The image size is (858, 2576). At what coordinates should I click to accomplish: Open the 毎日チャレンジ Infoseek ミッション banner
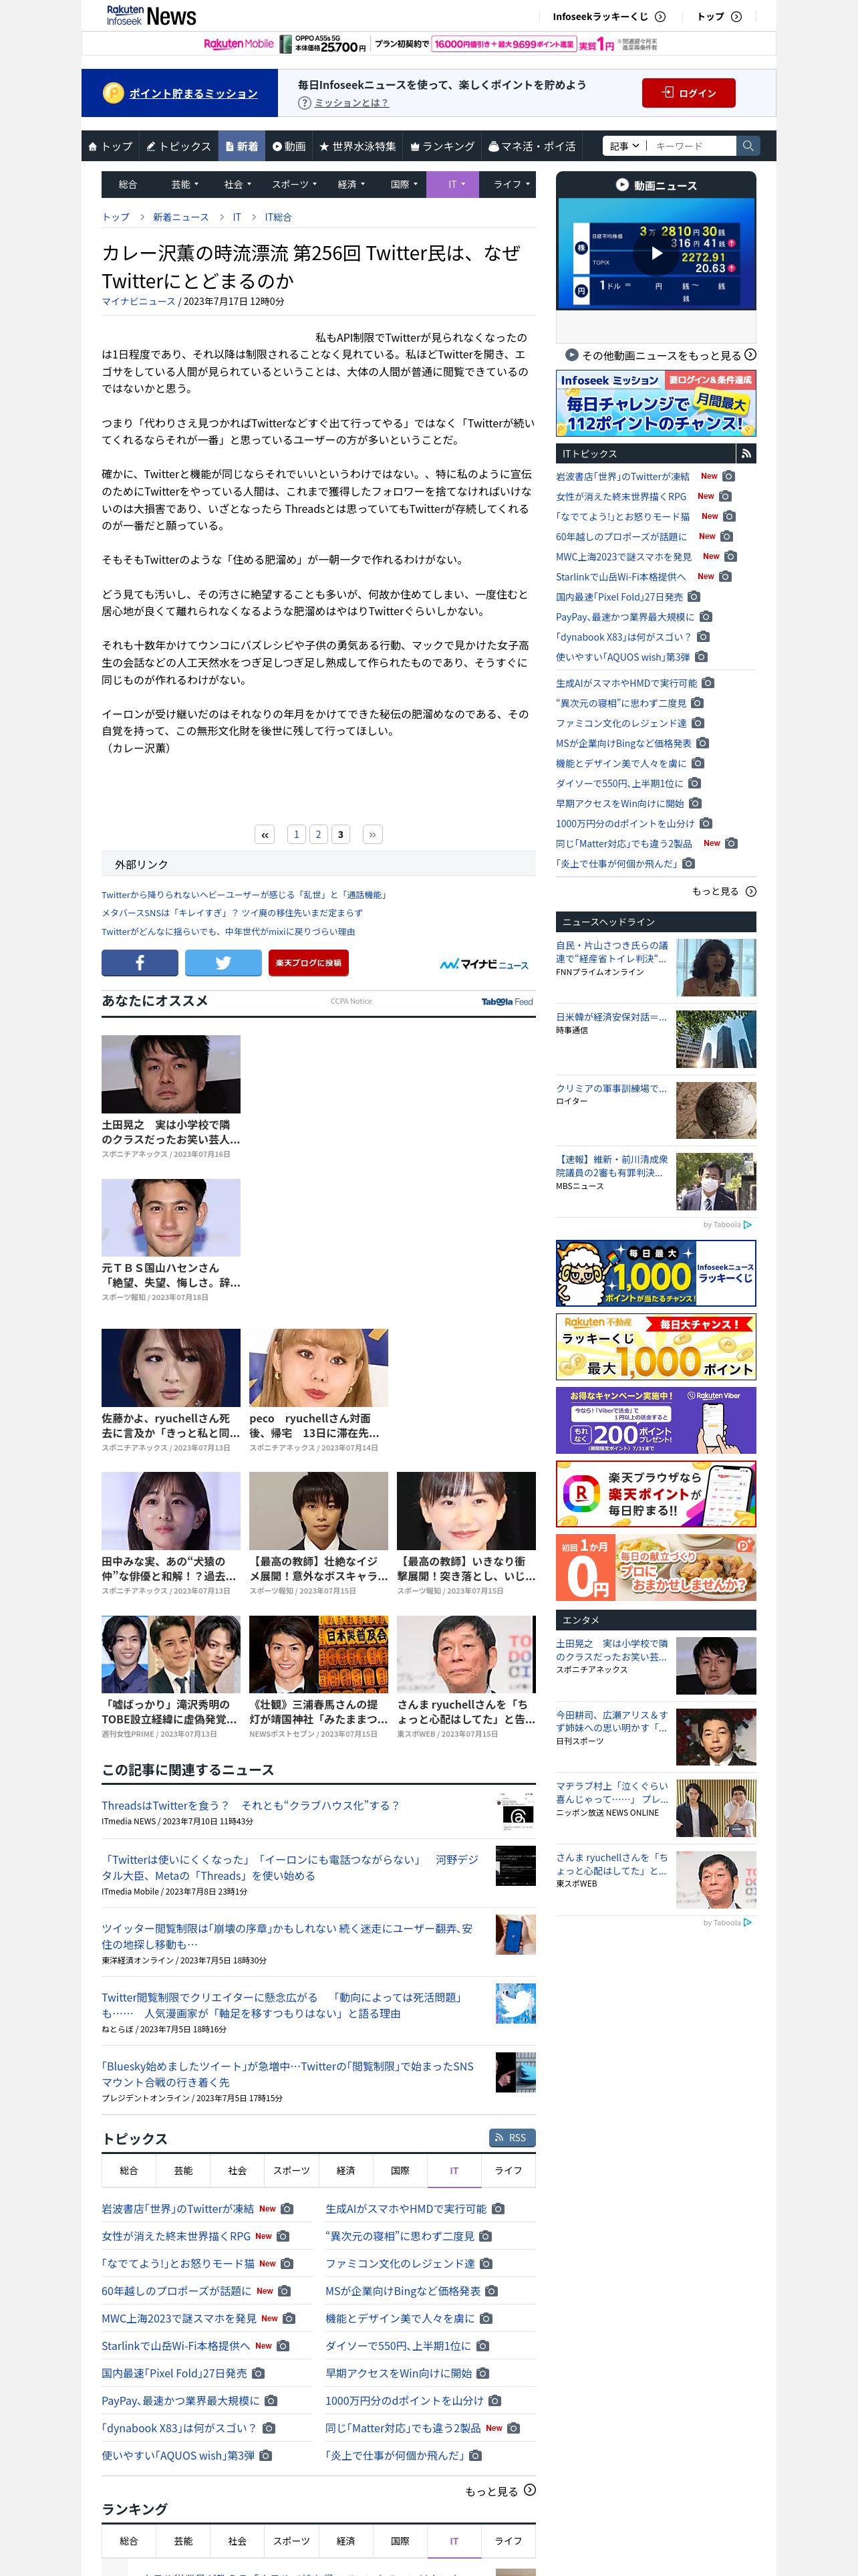pos(656,403)
